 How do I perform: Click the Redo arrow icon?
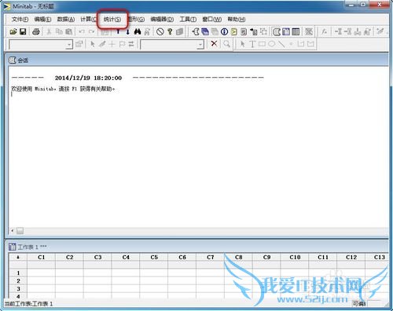(x=92, y=31)
